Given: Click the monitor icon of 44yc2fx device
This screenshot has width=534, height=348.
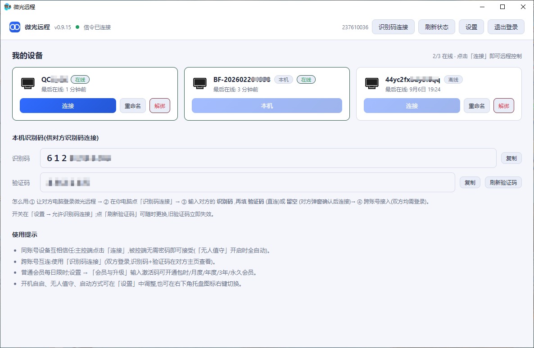Looking at the screenshot, I should pyautogui.click(x=371, y=83).
